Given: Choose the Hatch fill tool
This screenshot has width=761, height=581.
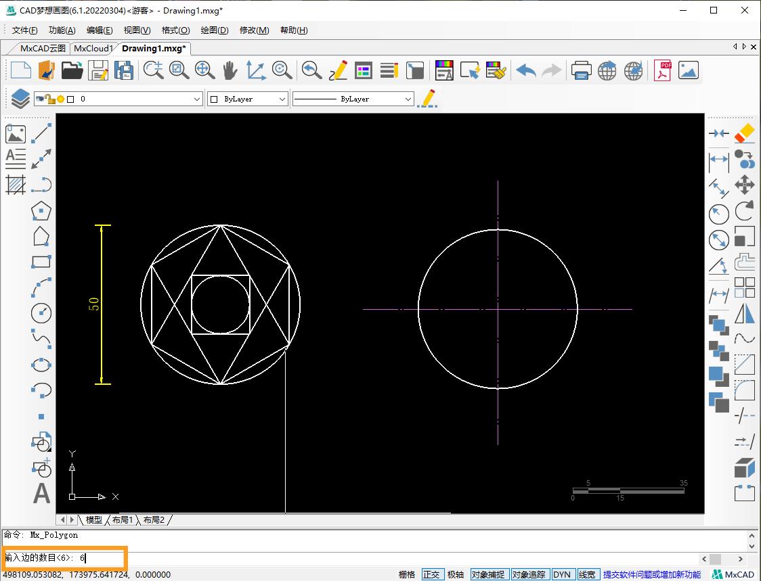Looking at the screenshot, I should [16, 185].
